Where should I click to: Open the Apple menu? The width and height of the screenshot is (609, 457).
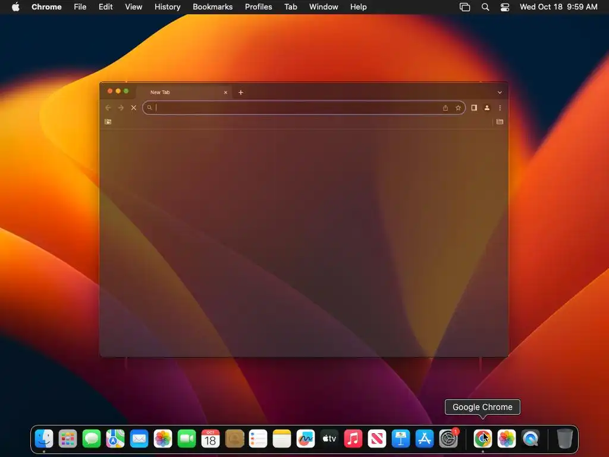(x=15, y=7)
